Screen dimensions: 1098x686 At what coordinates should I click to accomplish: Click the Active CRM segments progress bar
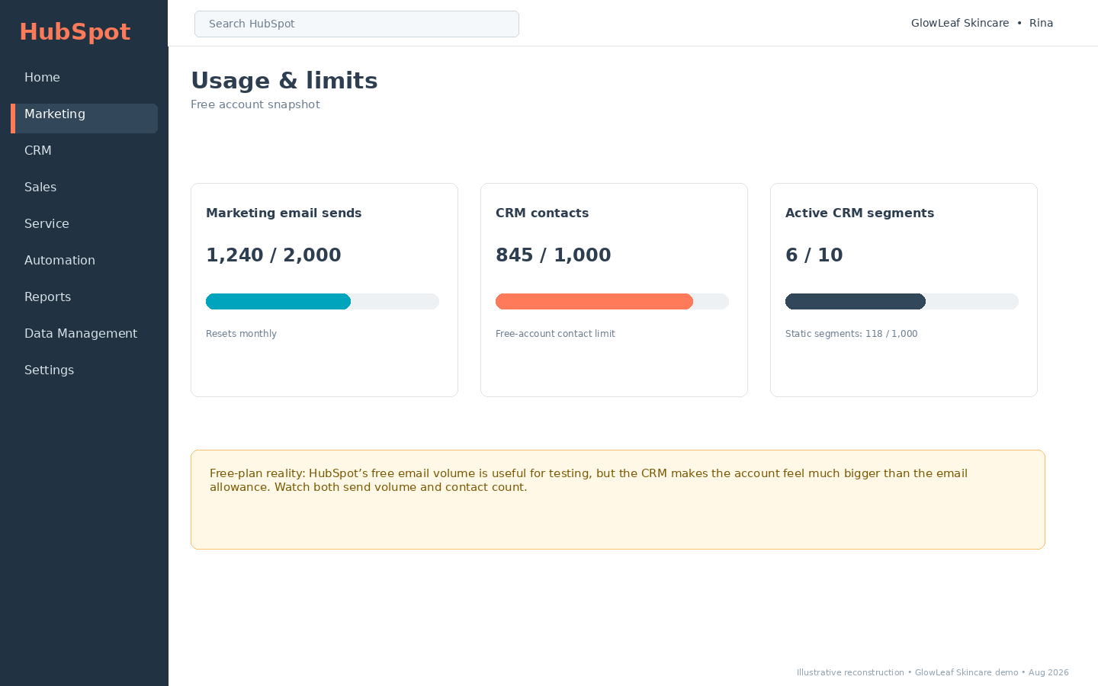[x=902, y=301]
